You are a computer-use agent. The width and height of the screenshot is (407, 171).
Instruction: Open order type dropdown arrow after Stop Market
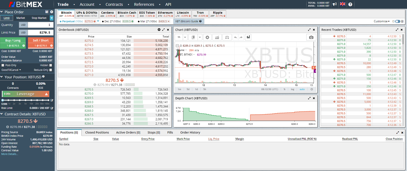click(52, 18)
